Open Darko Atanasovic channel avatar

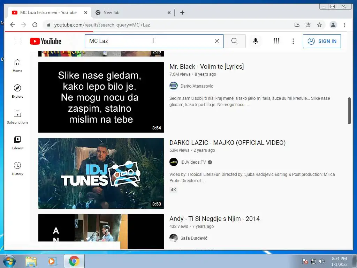pyautogui.click(x=174, y=86)
